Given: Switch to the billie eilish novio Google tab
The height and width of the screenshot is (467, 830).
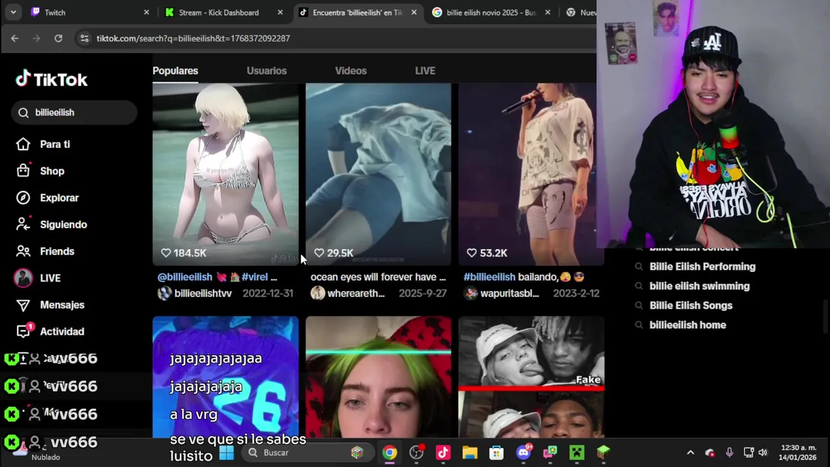Looking at the screenshot, I should (490, 12).
